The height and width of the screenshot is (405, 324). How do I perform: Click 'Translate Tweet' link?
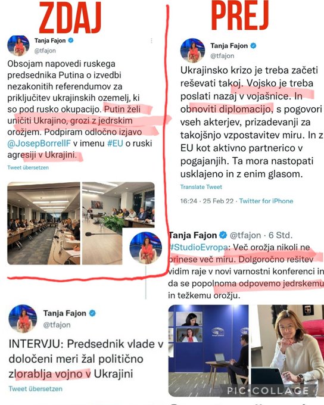tap(201, 187)
